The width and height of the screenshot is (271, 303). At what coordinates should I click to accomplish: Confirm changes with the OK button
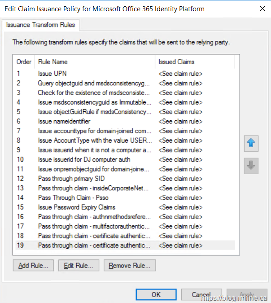tap(156, 294)
